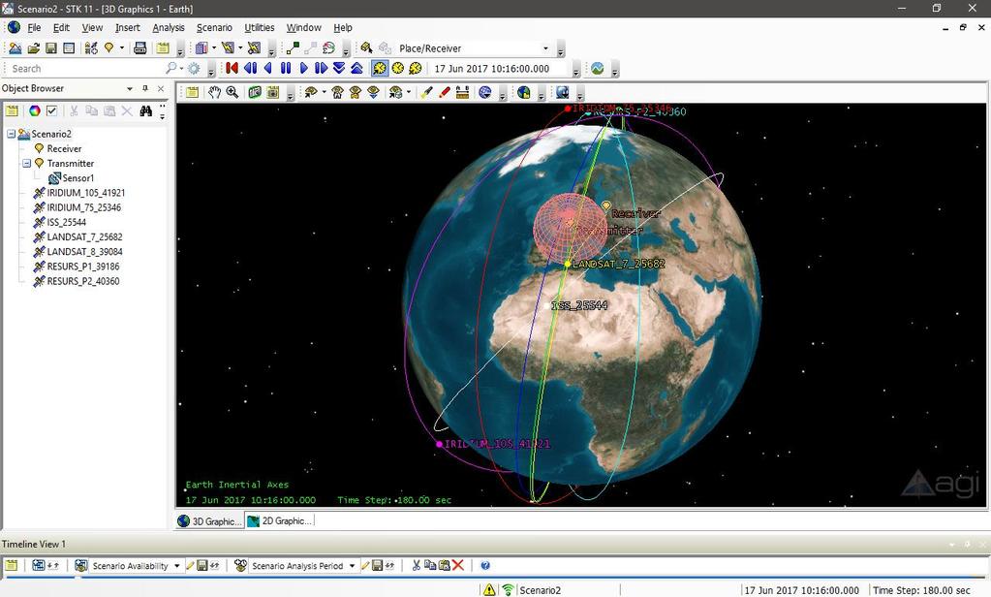
Task: Step animation forward
Action: point(321,68)
